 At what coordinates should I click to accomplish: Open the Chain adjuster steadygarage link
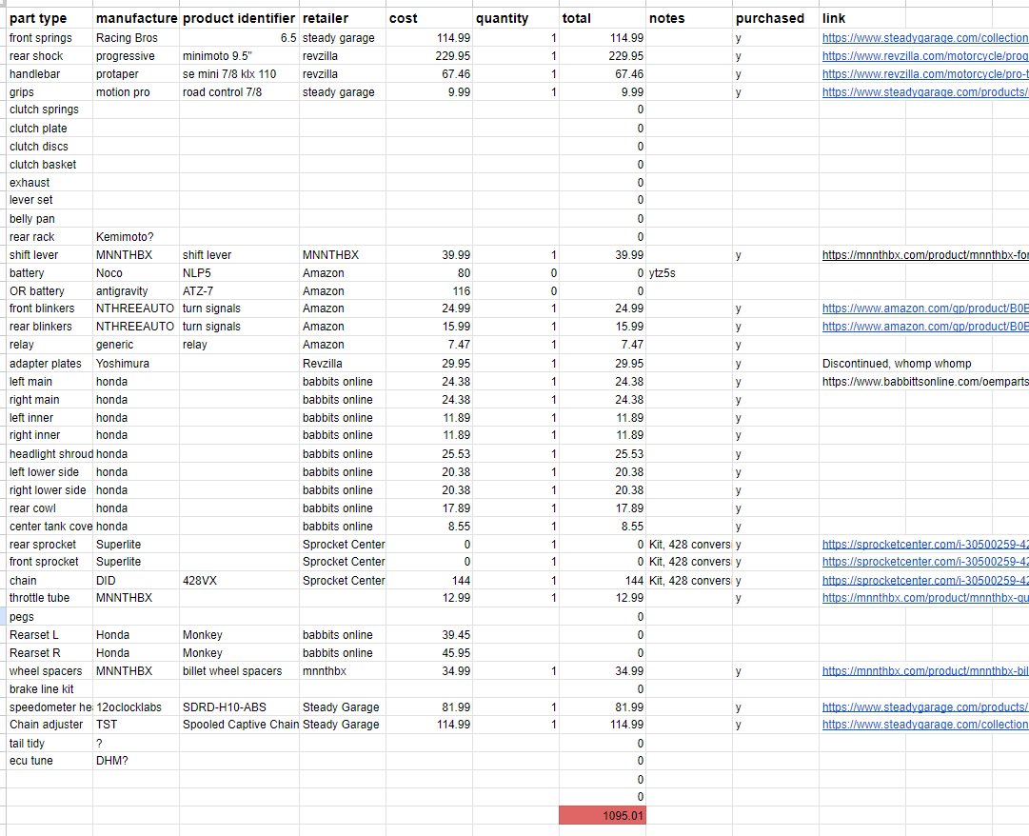click(925, 725)
